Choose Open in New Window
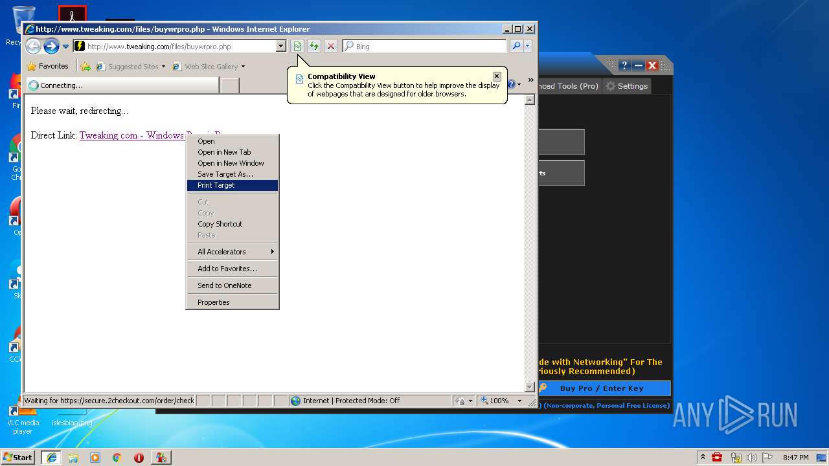This screenshot has height=466, width=829. pyautogui.click(x=233, y=163)
